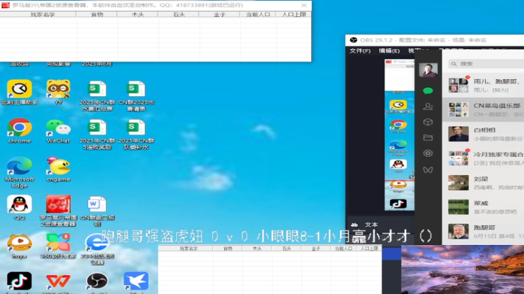Image resolution: width=524 pixels, height=294 pixels.
Task: Launch the OBS Studio desktop shortcut
Action: point(97,281)
